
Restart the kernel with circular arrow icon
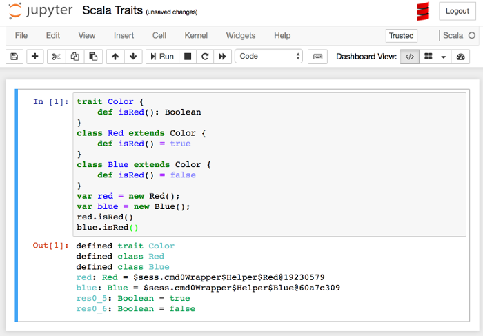click(x=205, y=57)
